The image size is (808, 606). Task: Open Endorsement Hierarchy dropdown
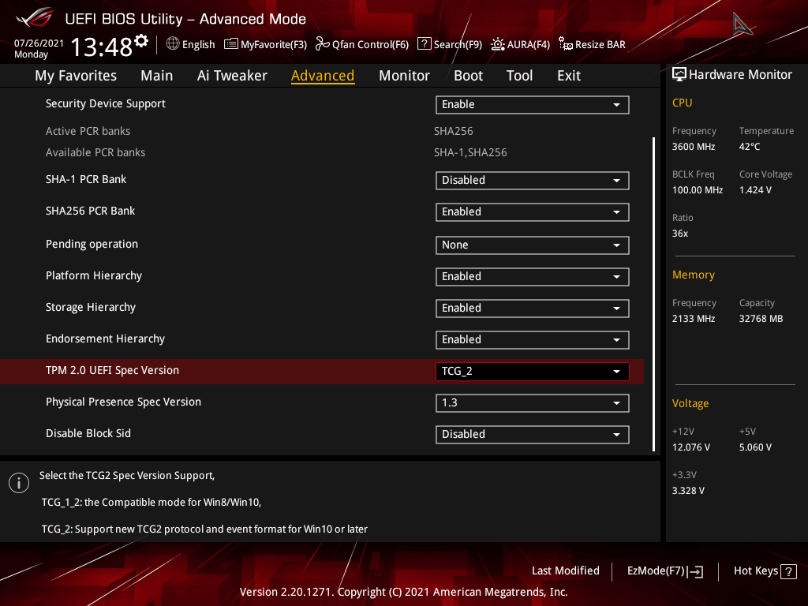533,339
